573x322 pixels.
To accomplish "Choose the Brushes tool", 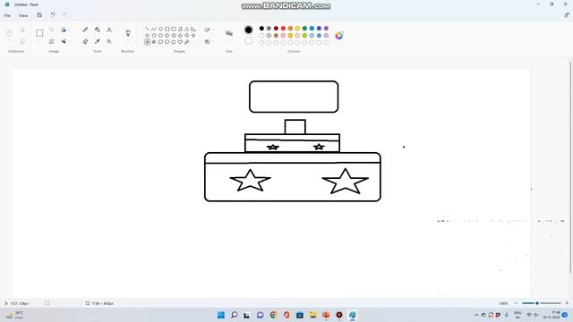I will pos(128,33).
